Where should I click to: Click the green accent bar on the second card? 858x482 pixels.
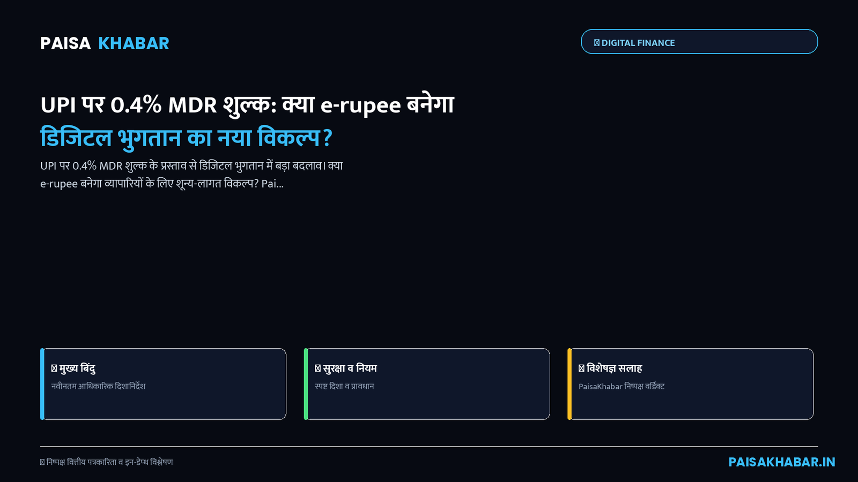306,384
